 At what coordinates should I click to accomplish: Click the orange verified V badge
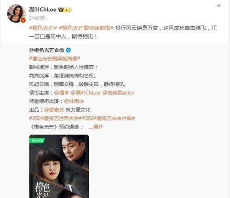[x=23, y=20]
